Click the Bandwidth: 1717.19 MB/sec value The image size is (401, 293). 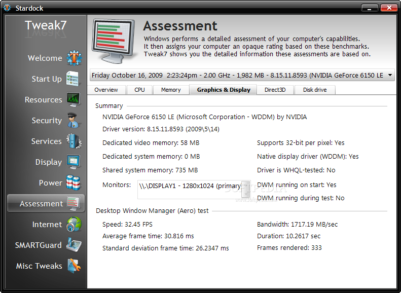(x=297, y=225)
